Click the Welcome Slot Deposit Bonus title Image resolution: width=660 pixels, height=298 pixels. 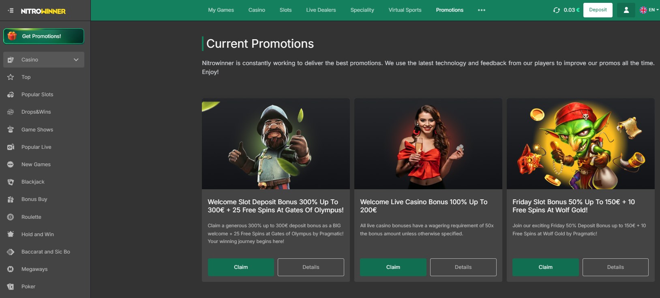click(x=276, y=206)
